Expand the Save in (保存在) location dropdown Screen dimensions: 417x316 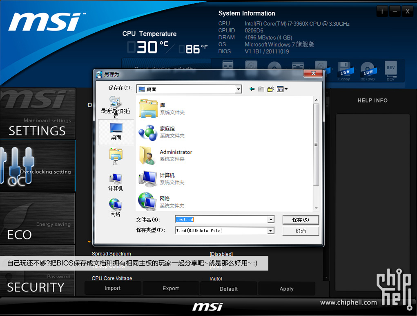pyautogui.click(x=238, y=89)
